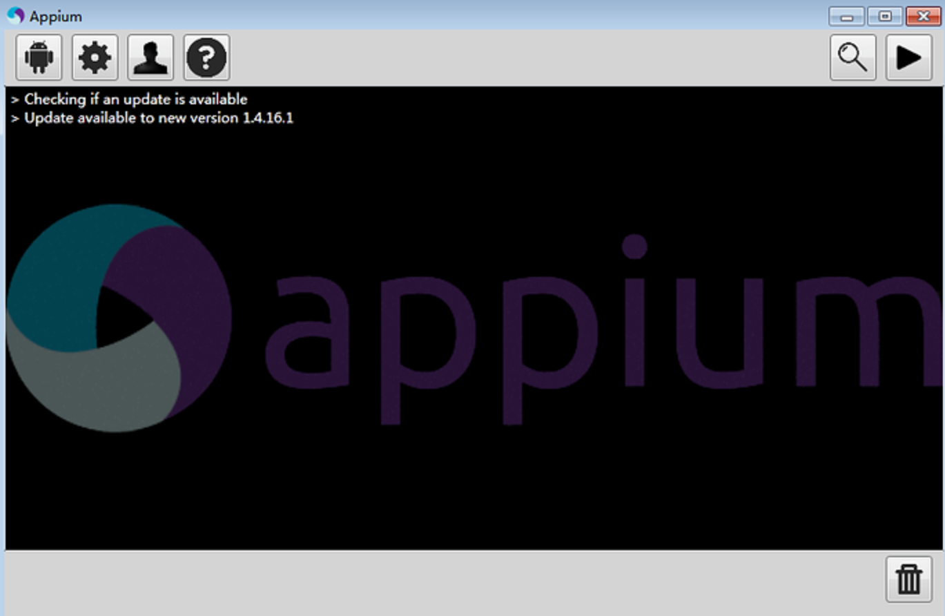945x616 pixels.
Task: Start the Appium server play button
Action: click(x=908, y=57)
